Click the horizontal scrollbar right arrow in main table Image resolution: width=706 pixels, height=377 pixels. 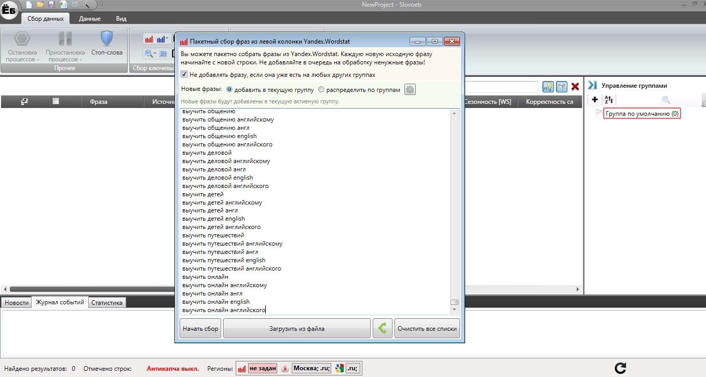pos(578,289)
